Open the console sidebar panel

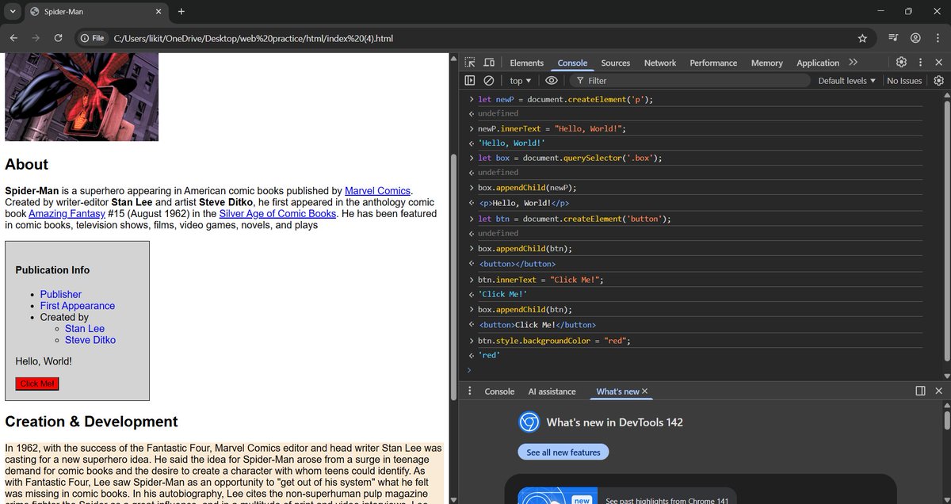tap(470, 80)
